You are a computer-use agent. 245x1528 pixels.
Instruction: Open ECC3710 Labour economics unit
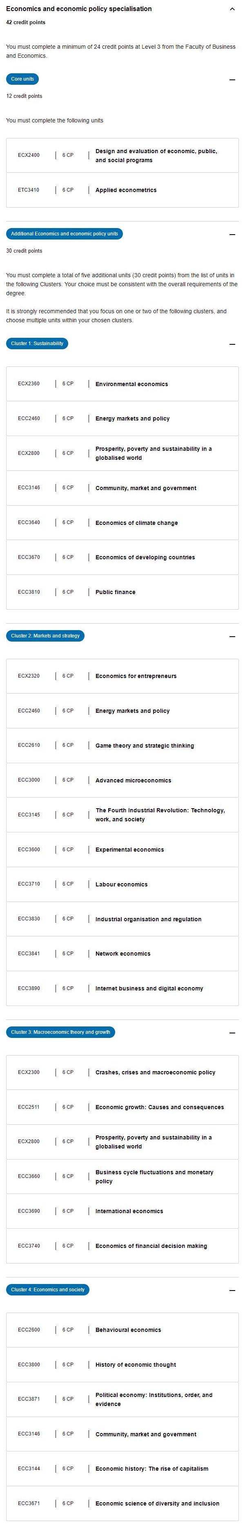tap(122, 884)
